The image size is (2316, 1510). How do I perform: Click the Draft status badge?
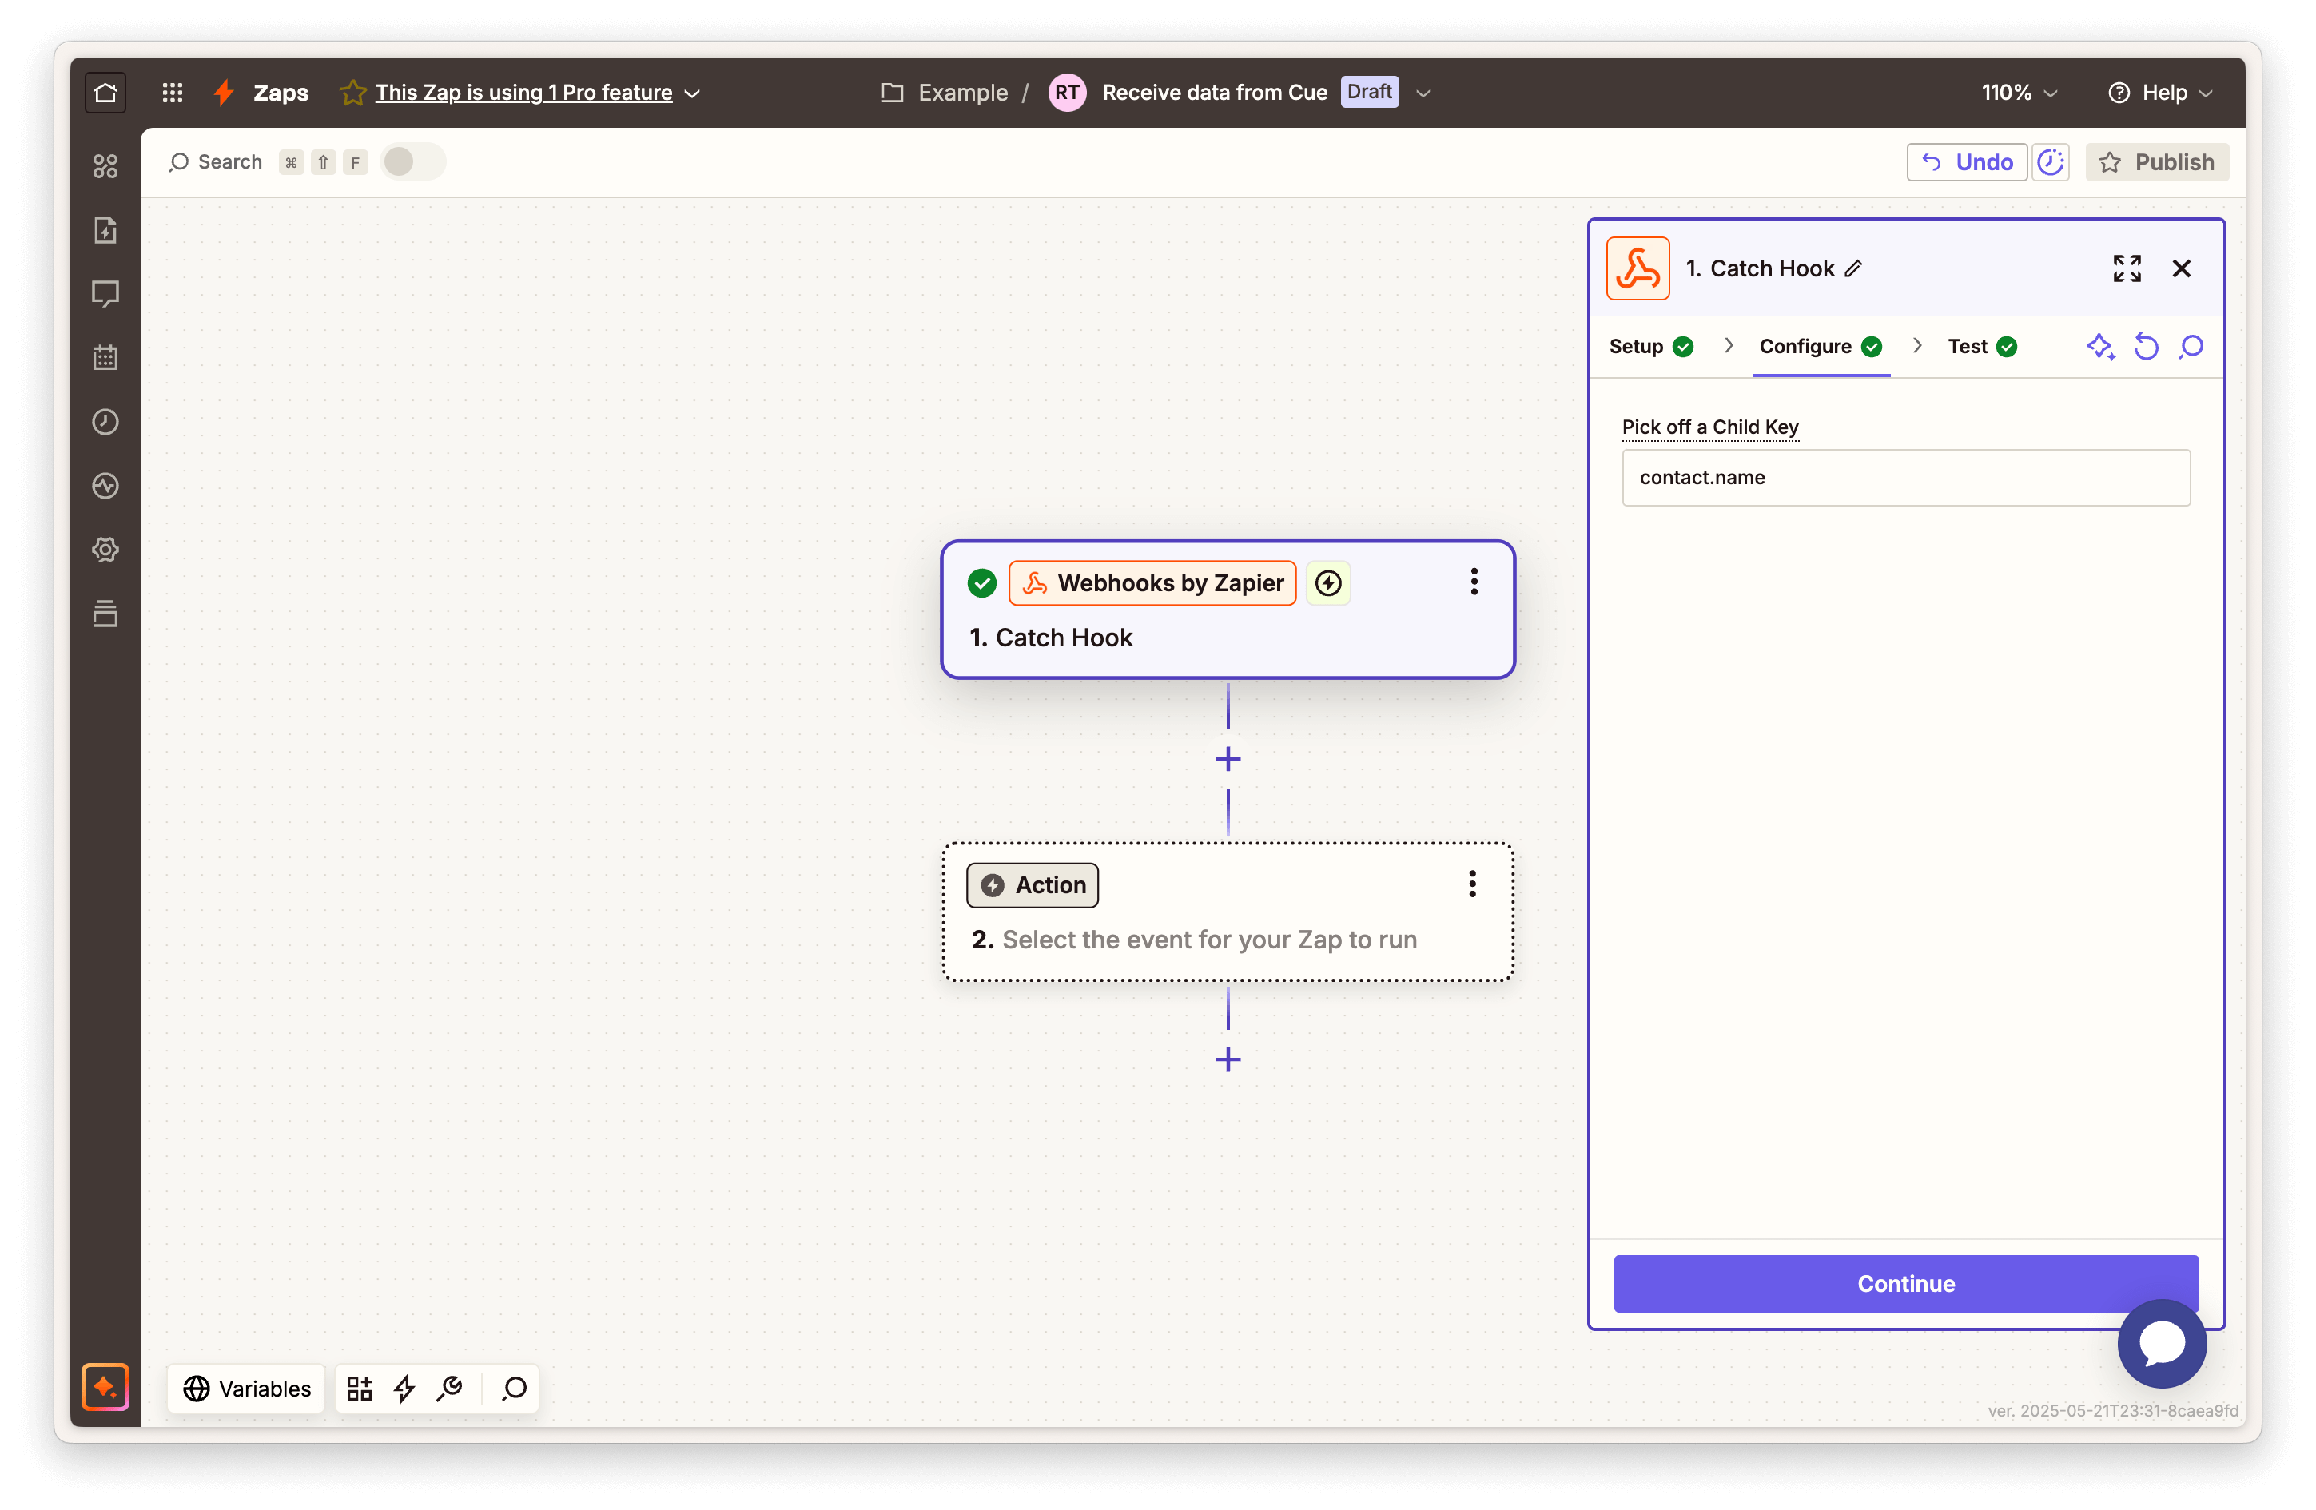[1368, 93]
